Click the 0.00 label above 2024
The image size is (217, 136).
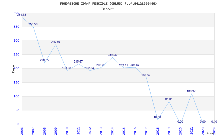pos(214,122)
